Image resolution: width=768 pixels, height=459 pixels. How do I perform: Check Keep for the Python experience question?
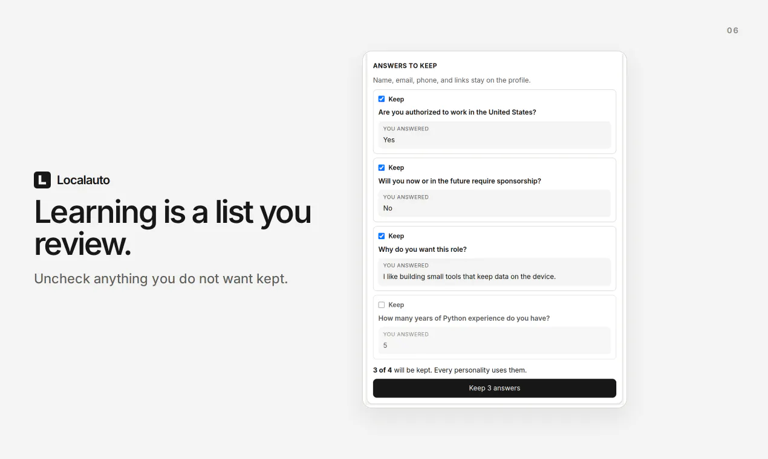click(x=382, y=305)
